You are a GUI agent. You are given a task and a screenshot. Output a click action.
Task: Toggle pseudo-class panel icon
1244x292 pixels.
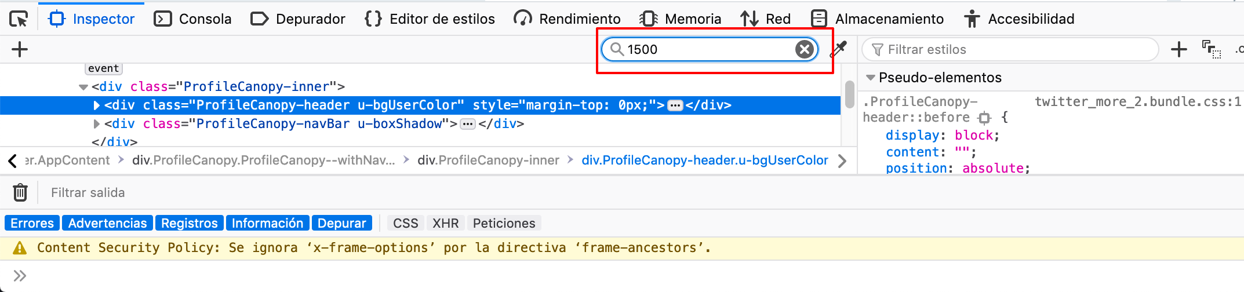(1211, 49)
